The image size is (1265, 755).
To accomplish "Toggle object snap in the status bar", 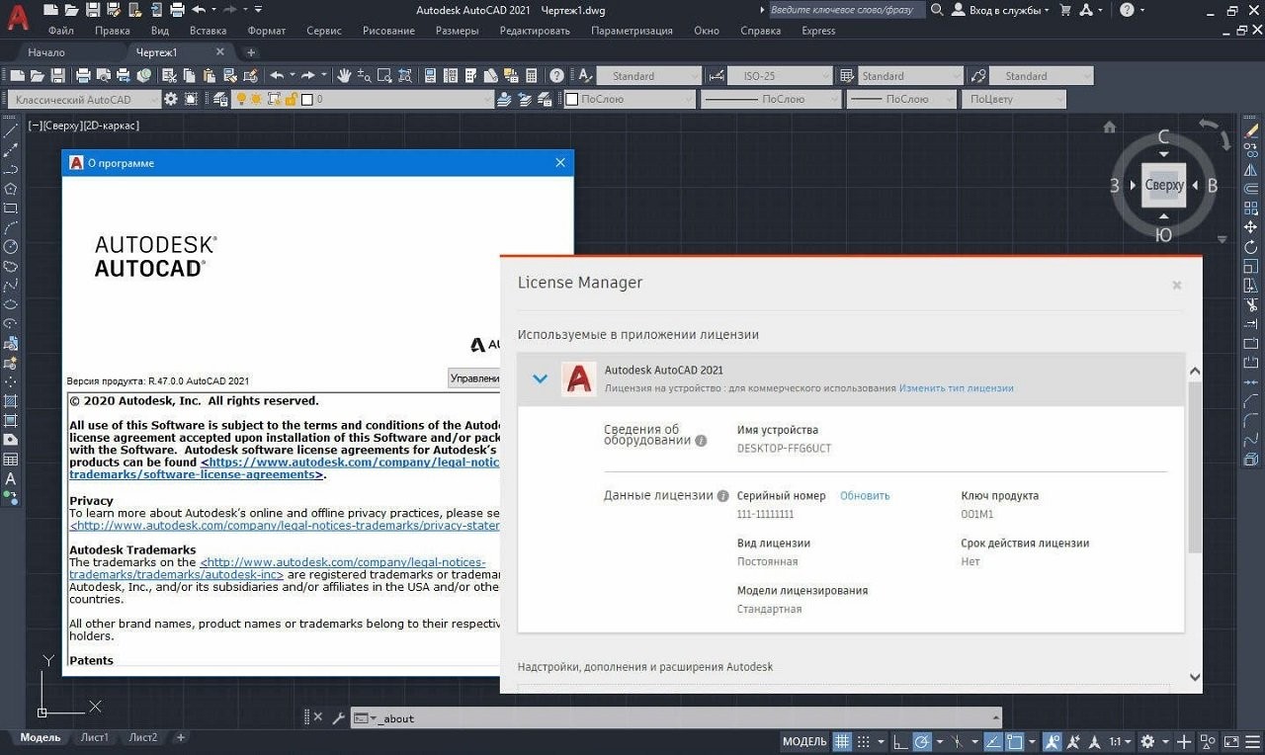I will pyautogui.click(x=1013, y=741).
